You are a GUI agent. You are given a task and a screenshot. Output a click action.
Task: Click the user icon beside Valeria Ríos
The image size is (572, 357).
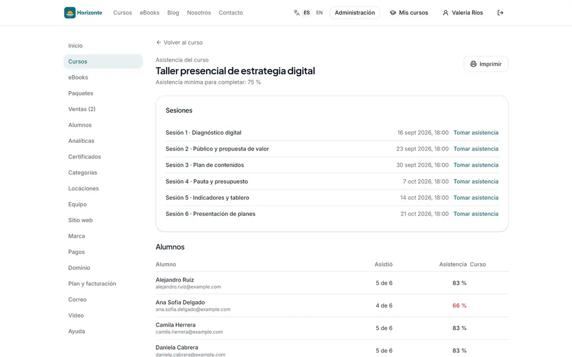coord(445,13)
